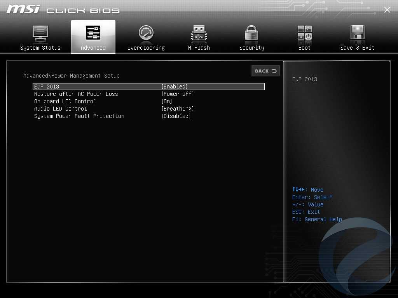398x298 pixels.
Task: Open Overclocking via the gauge icon
Action: click(146, 33)
